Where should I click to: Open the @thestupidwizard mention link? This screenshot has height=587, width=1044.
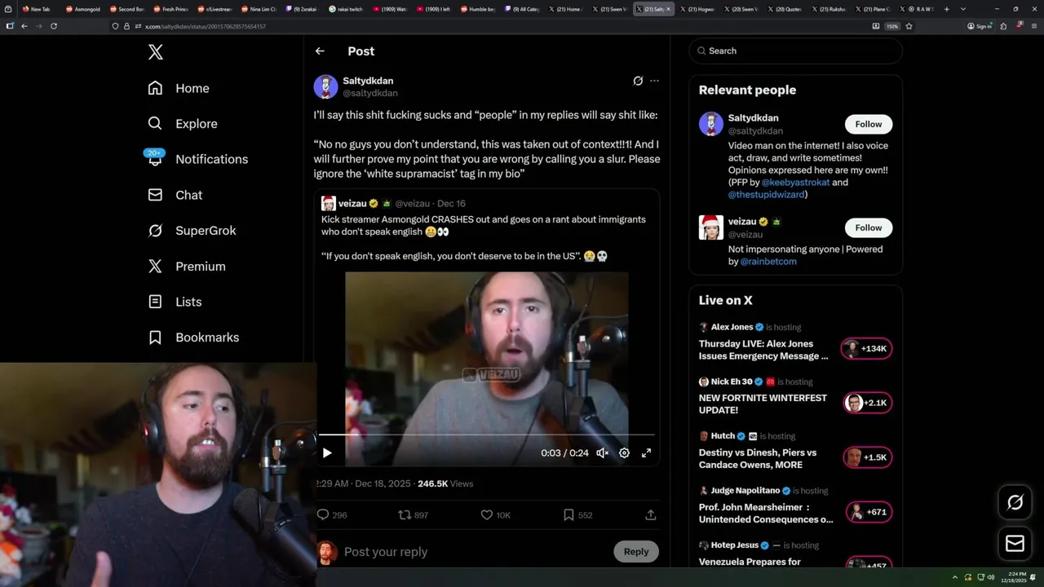766,195
